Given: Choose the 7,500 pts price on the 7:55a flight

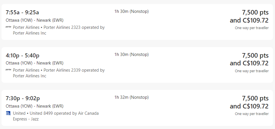Looking at the screenshot, I should 255,13.
